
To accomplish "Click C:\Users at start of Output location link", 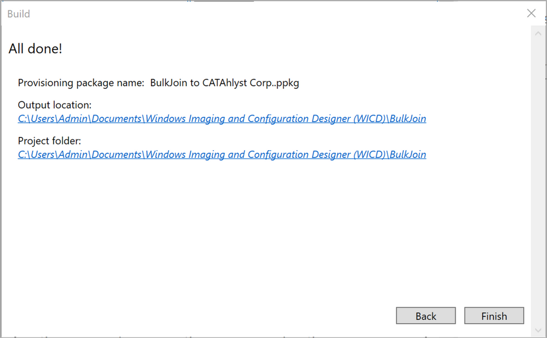I will pyautogui.click(x=36, y=119).
